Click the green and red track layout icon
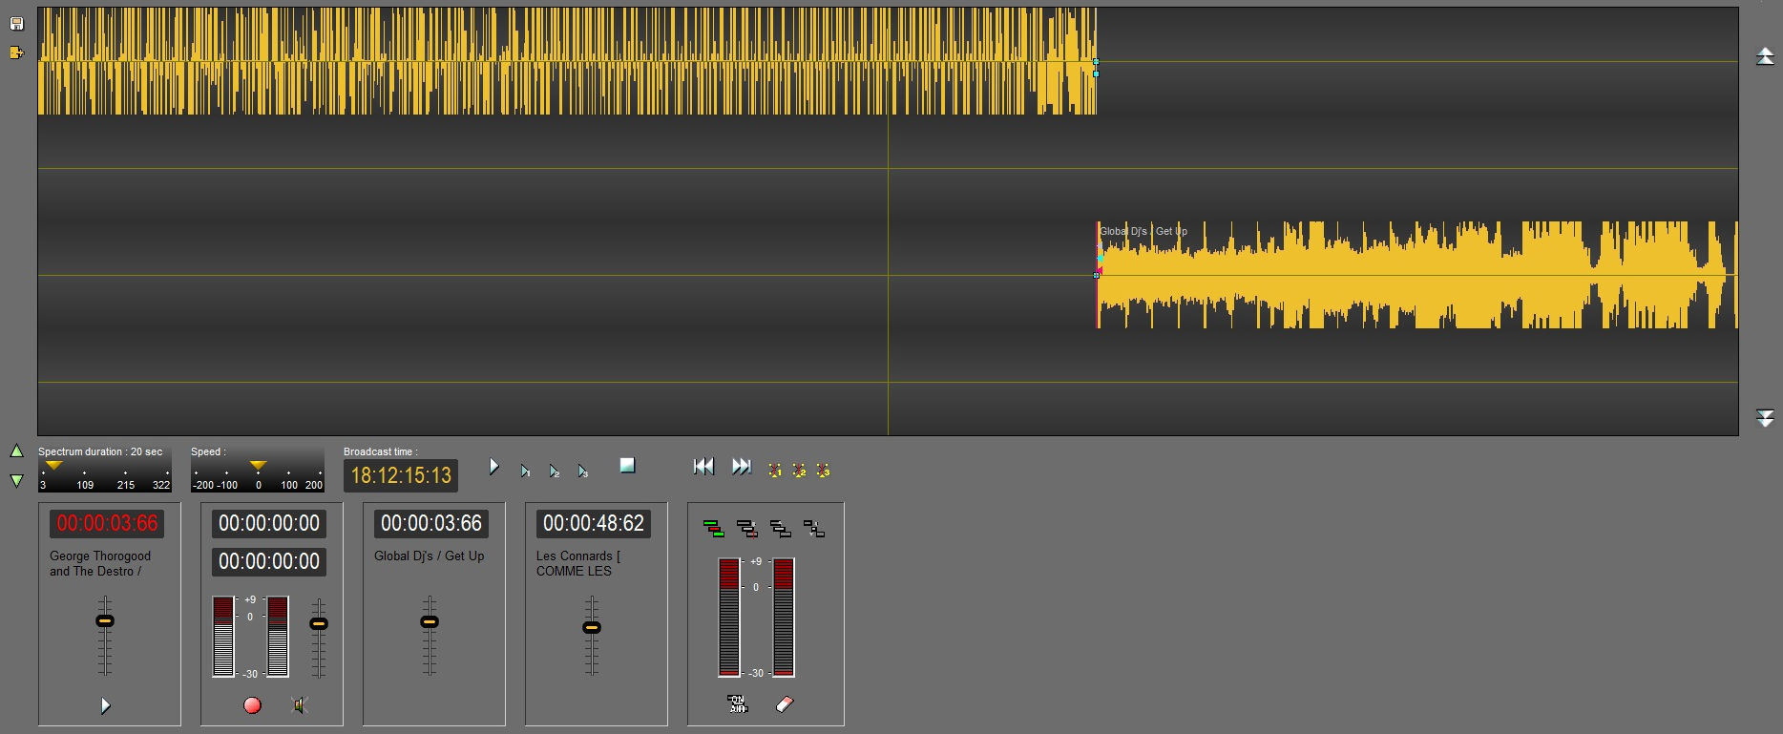 tap(713, 528)
